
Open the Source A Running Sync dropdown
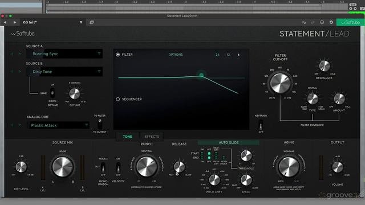point(64,54)
